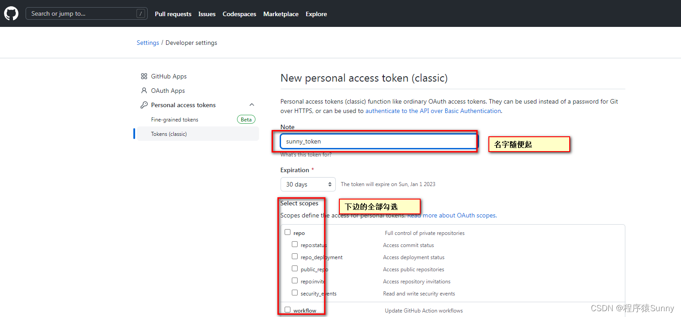Check the repo scope checkbox
The height and width of the screenshot is (317, 681).
[288, 232]
